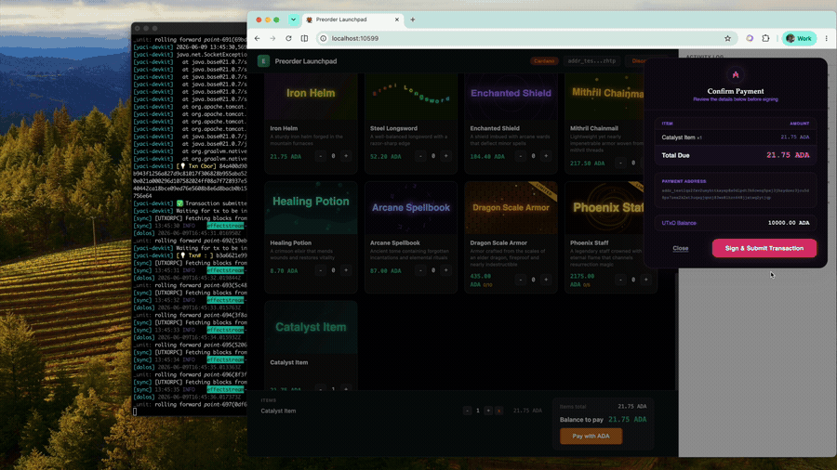The height and width of the screenshot is (470, 837).
Task: Expand the tab search dropdown
Action: (293, 20)
